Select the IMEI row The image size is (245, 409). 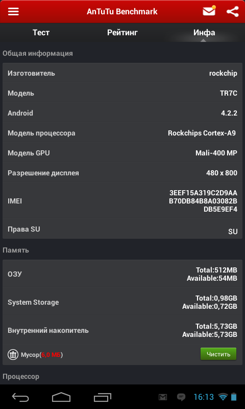point(122,201)
